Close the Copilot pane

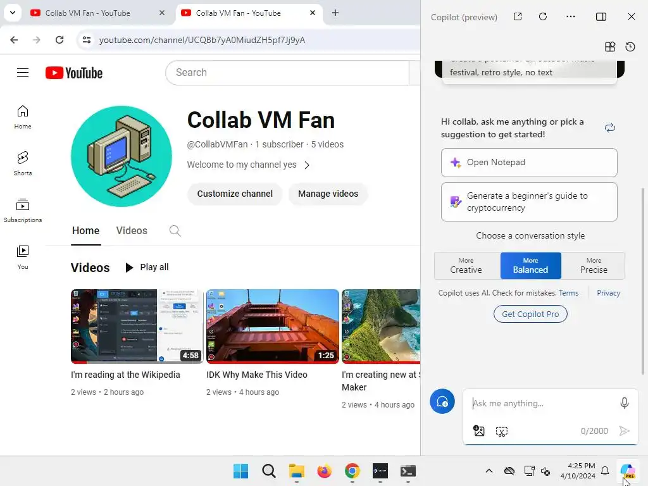(631, 16)
